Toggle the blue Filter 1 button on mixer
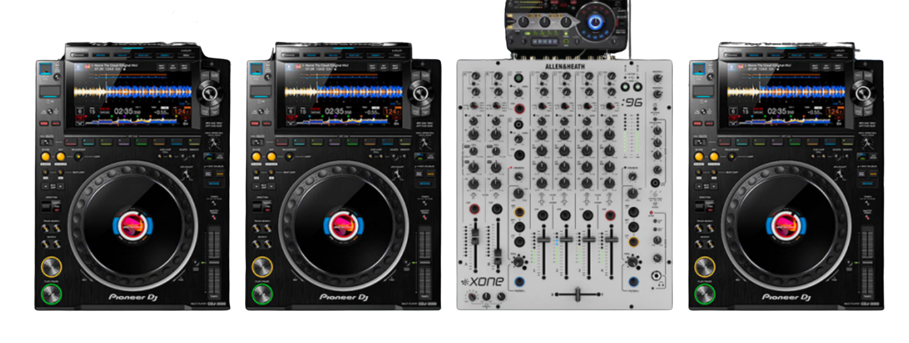The image size is (909, 343). coord(520,282)
